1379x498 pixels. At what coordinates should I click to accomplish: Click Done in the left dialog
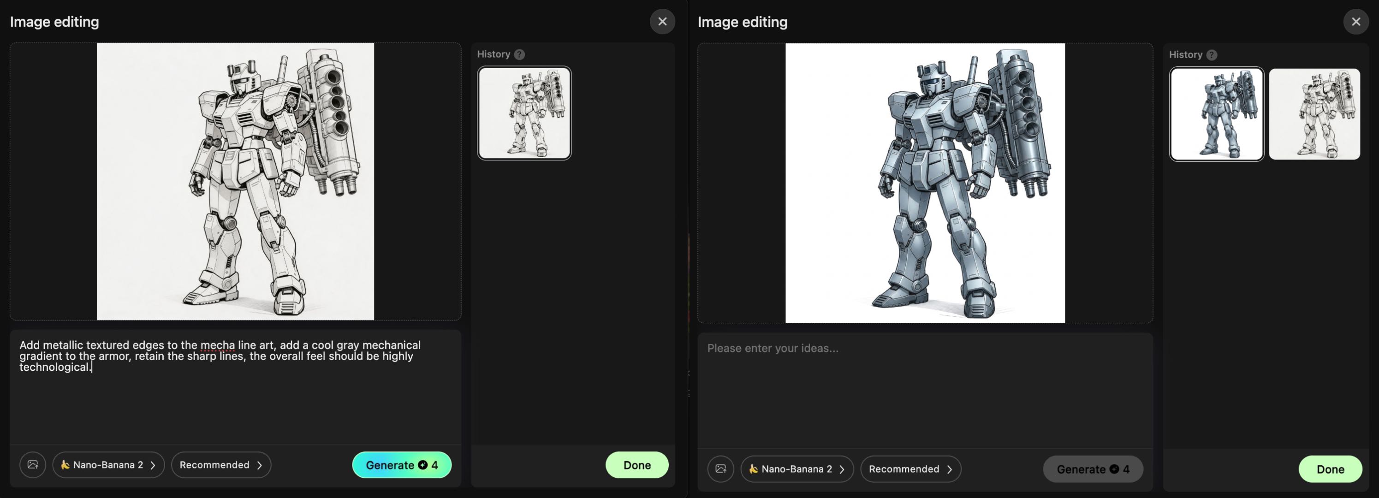click(x=636, y=465)
